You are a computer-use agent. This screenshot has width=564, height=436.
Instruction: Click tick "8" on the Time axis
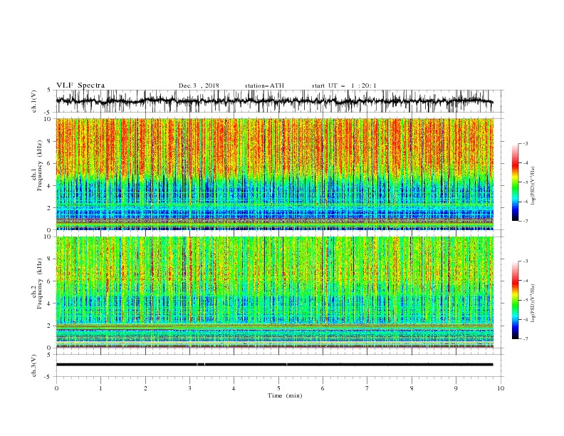point(412,388)
